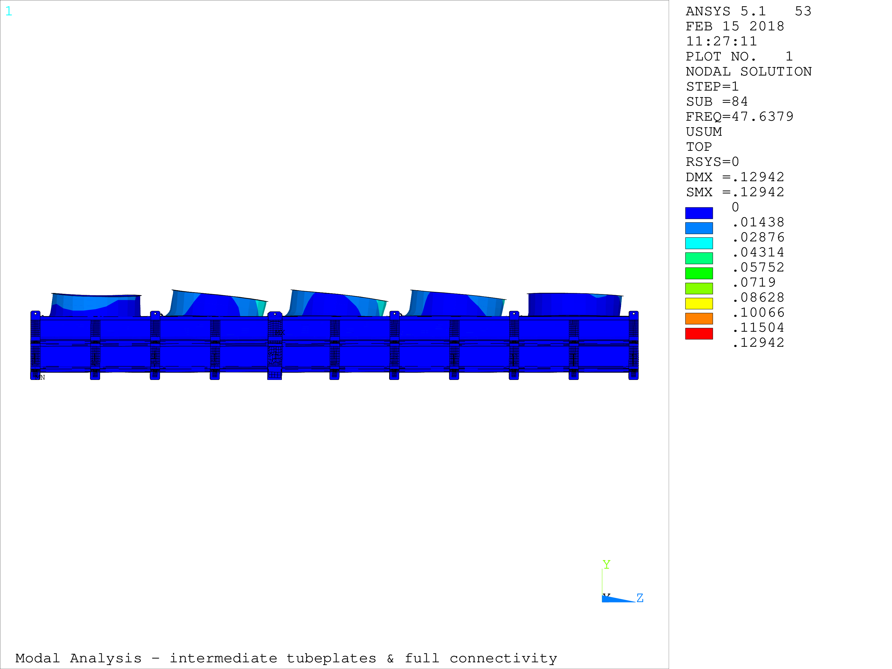The image size is (892, 669).
Task: Click the '11:27:11' timestamp
Action: pyautogui.click(x=721, y=42)
